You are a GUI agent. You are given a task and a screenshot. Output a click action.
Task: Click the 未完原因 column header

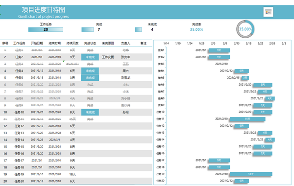coord(108,43)
